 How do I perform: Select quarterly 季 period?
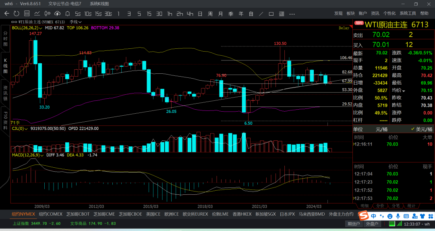231,14
